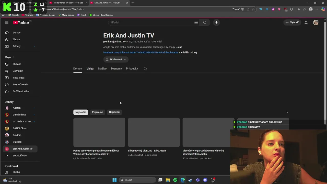Screen dimensions: 327x184
Task: Open the virtual keyboard icon in search box
Action: pyautogui.click(x=196, y=22)
